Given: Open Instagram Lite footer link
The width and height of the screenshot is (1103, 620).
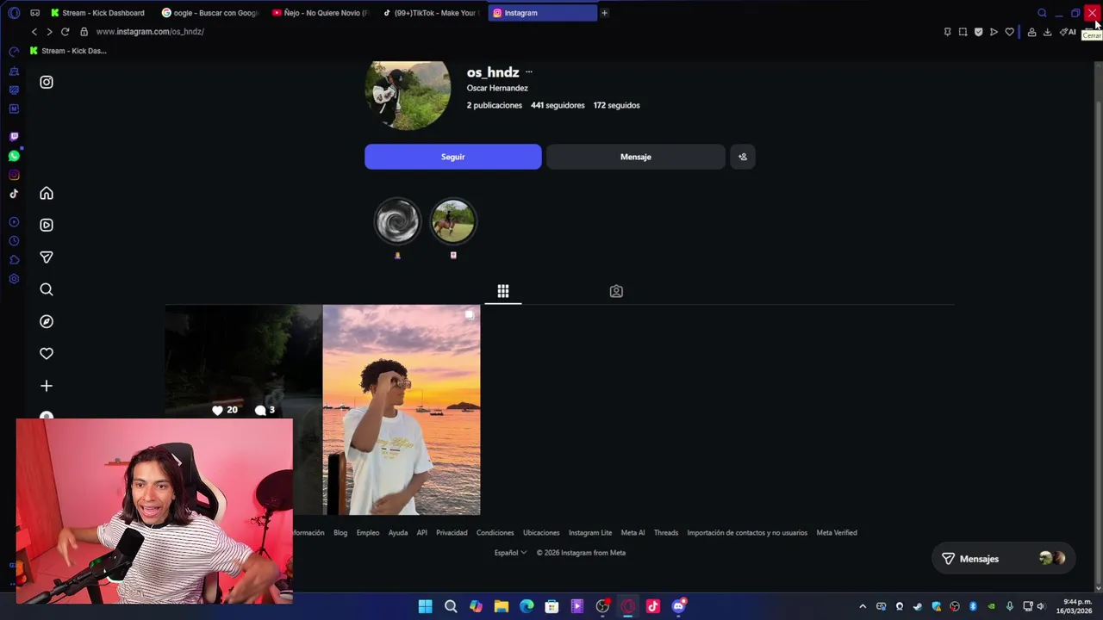Looking at the screenshot, I should 590,533.
